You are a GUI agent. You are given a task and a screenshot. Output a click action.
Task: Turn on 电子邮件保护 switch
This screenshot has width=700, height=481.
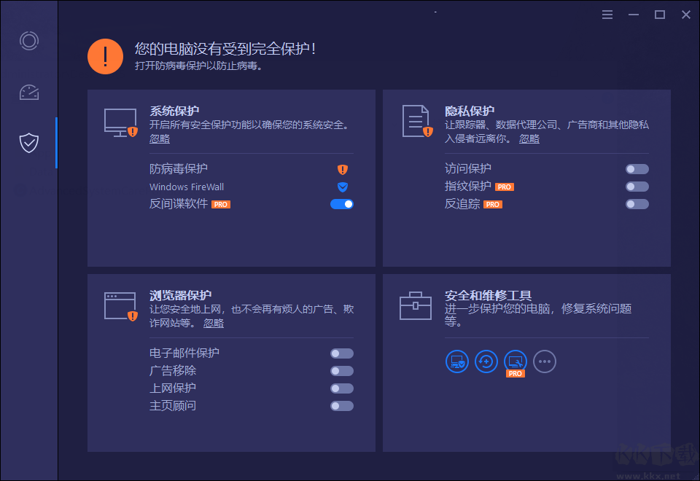tap(342, 353)
